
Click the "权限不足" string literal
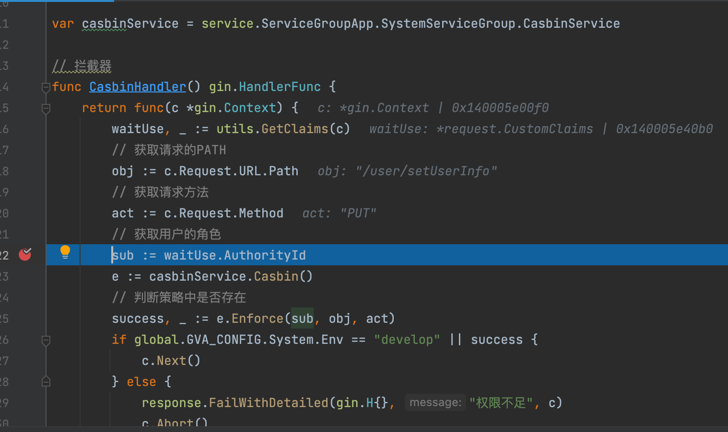(x=501, y=403)
